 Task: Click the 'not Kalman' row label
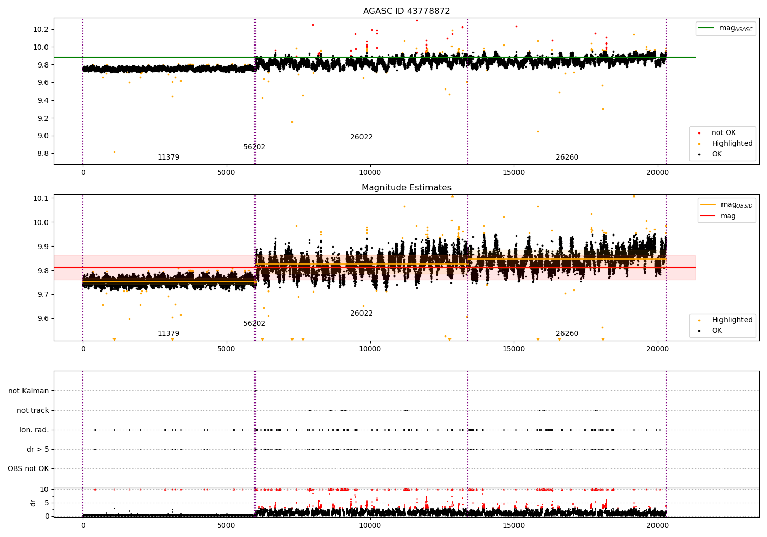click(29, 391)
